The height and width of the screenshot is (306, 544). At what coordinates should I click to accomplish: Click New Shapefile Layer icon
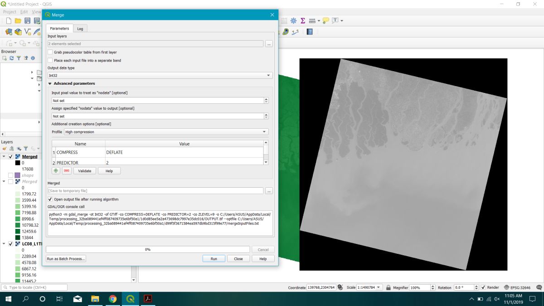pyautogui.click(x=28, y=32)
